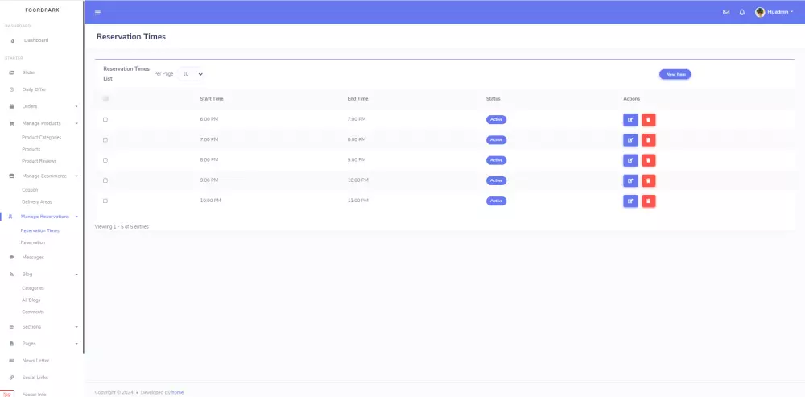Delete the 7:00 PM to 8:00 PM row

click(648, 140)
